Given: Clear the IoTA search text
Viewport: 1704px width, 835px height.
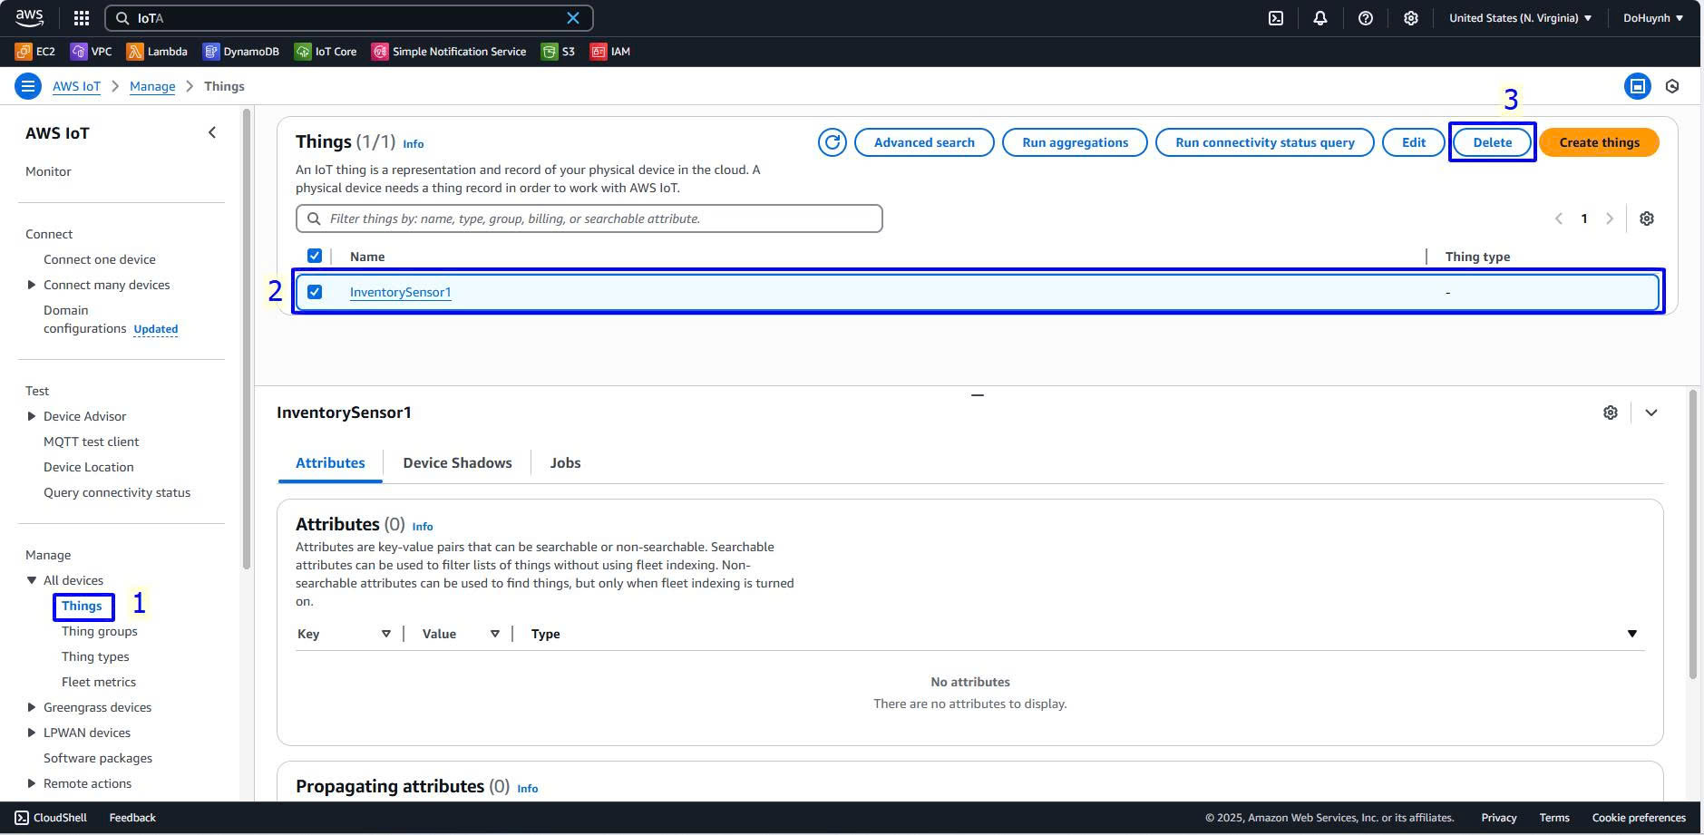Looking at the screenshot, I should tap(573, 18).
